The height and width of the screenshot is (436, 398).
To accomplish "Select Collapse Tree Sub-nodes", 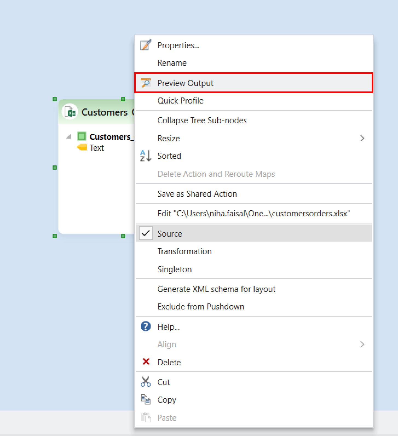I will point(202,121).
